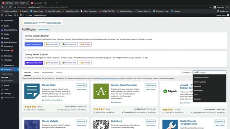Open Howdy, admin account menu
Image resolution: width=230 pixels, height=129 pixels.
(x=222, y=15)
